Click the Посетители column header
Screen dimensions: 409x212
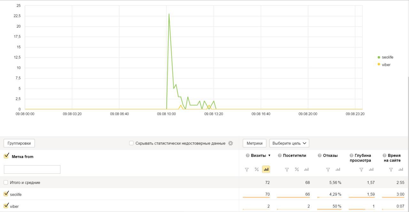tap(294, 156)
